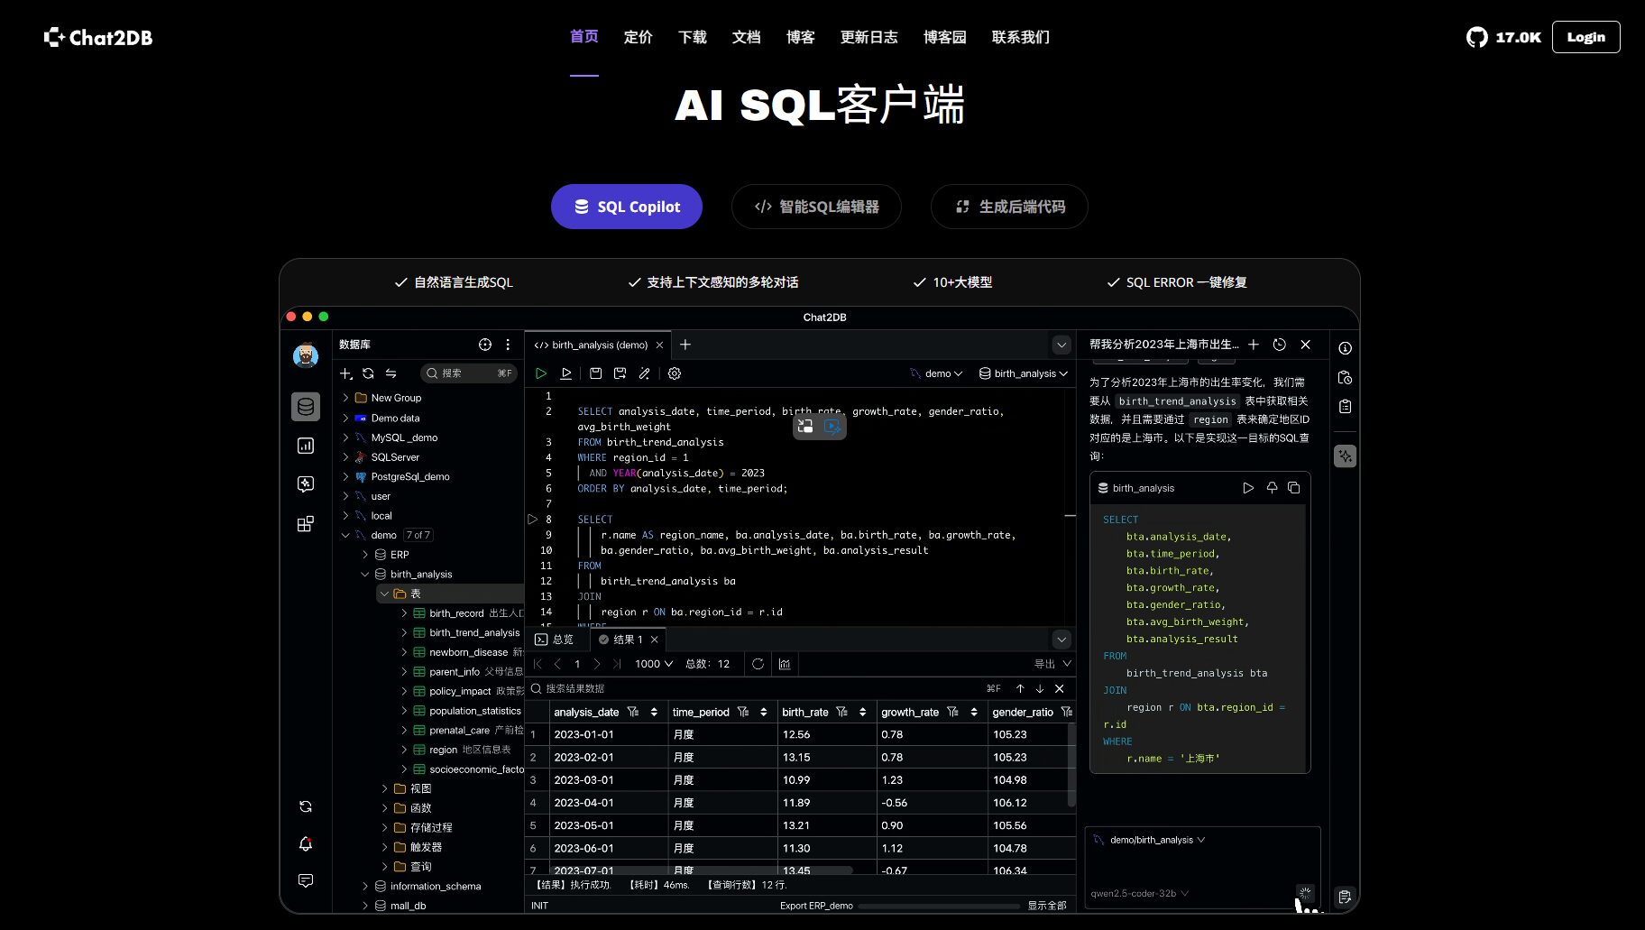Viewport: 1645px width, 930px height.
Task: Select the AI magic-pen editing tool
Action: (x=645, y=373)
